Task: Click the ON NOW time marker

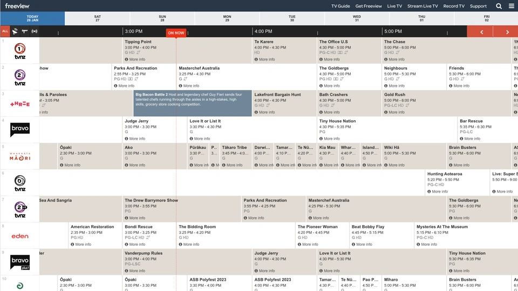Action: click(176, 33)
